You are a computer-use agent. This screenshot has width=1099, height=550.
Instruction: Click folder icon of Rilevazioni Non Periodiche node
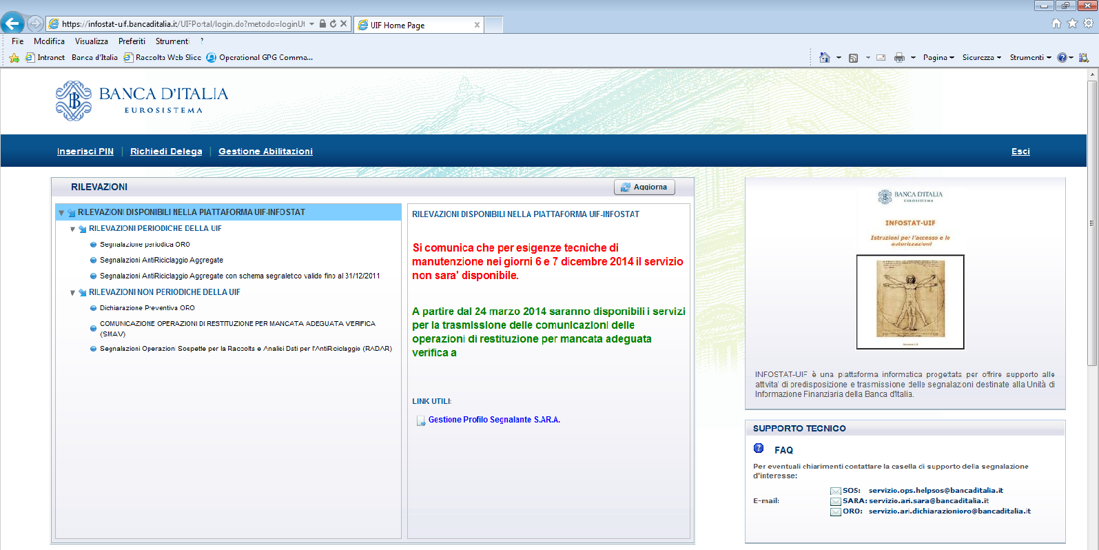[x=83, y=293]
